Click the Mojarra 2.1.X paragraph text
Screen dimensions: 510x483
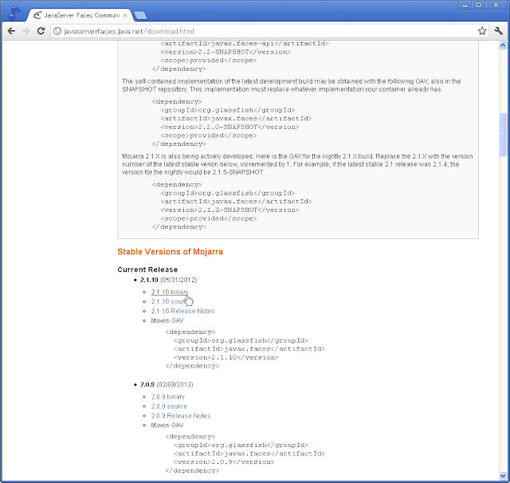(x=297, y=164)
